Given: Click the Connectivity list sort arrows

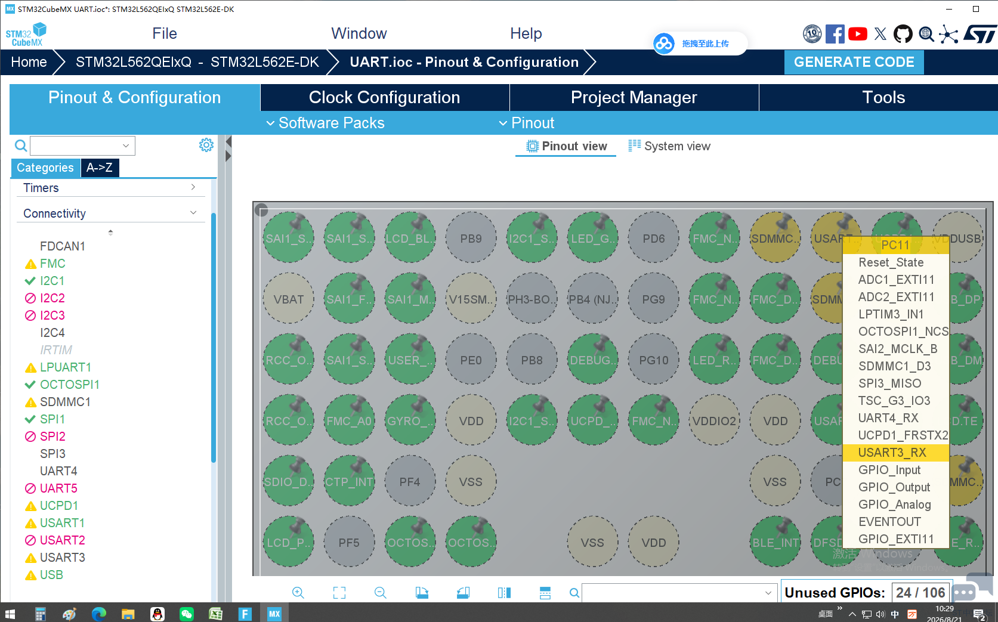Looking at the screenshot, I should pos(110,233).
